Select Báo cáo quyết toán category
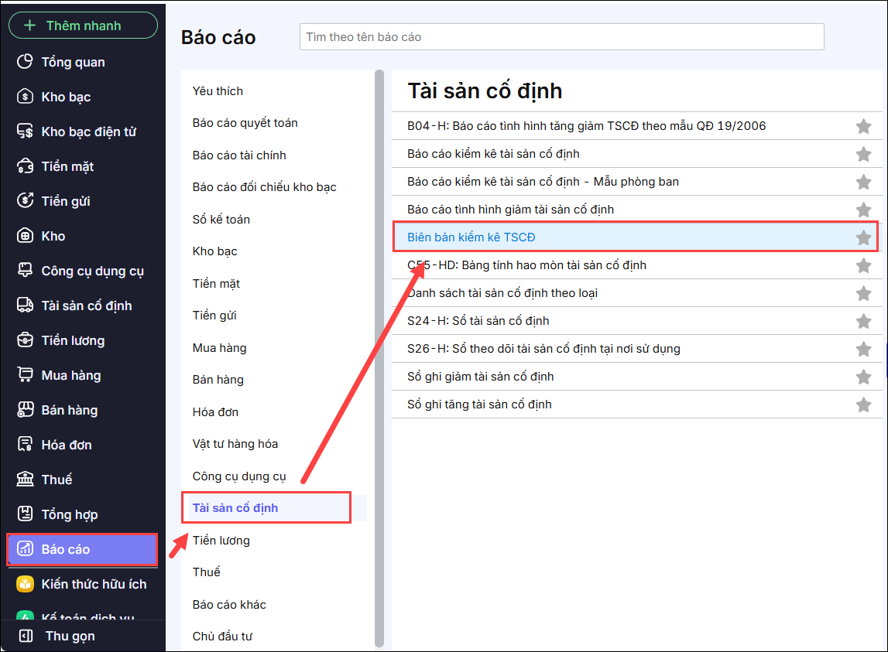The width and height of the screenshot is (888, 652). (245, 123)
